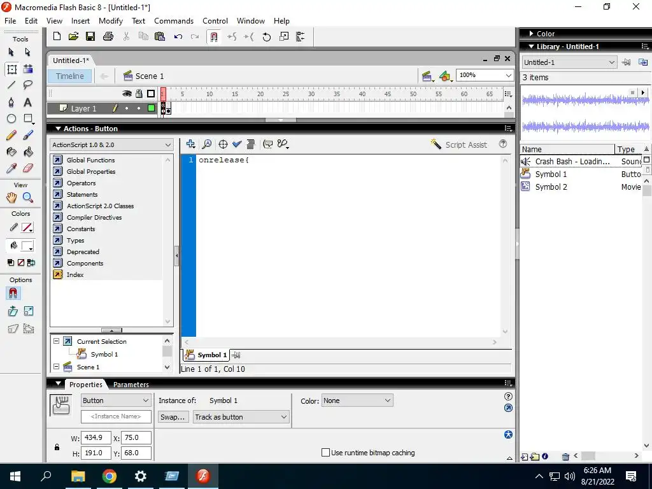Select the Eraser tool
The width and height of the screenshot is (652, 489).
pyautogui.click(x=27, y=168)
